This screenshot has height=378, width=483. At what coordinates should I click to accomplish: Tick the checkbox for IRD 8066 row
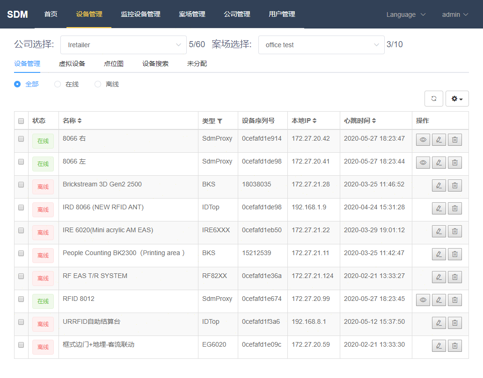coord(21,207)
